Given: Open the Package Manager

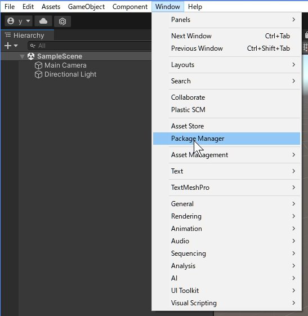Looking at the screenshot, I should [226, 139].
